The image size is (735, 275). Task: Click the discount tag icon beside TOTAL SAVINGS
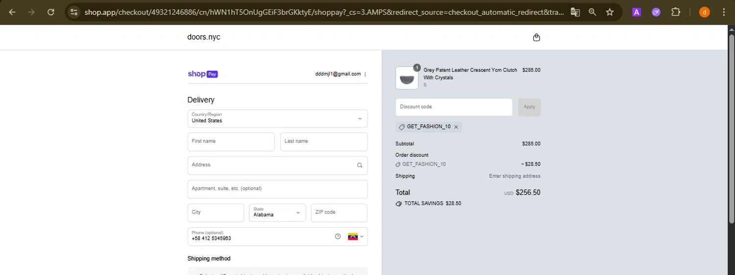click(x=399, y=204)
